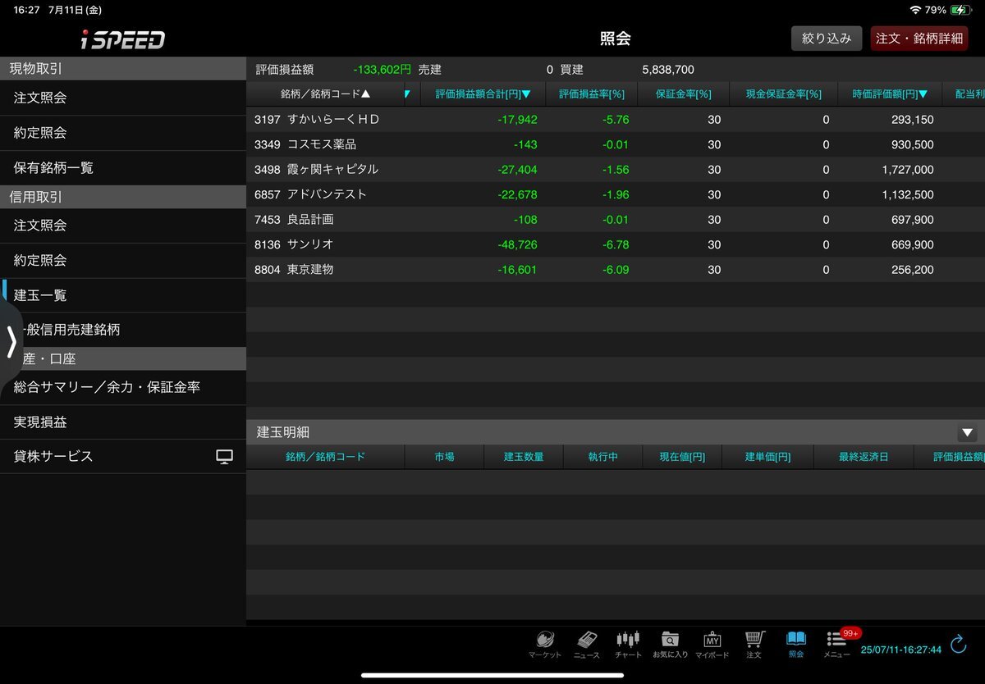Select the 3197 すかいらーくHD row
This screenshot has height=684, width=985.
tap(616, 120)
